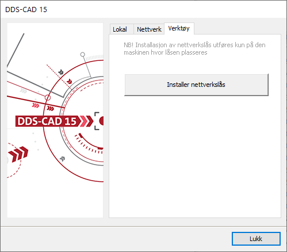The height and width of the screenshot is (252, 287).
Task: Click the dark gray double chevron on the arc
Action: point(61,72)
